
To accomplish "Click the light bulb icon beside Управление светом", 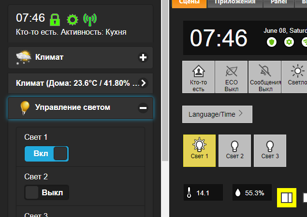I will [x=25, y=108].
